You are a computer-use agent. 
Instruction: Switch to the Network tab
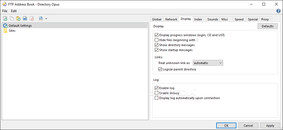[x=171, y=19]
